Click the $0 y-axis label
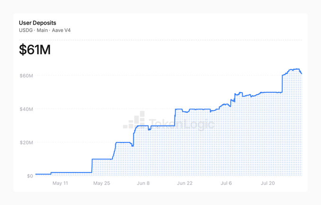This screenshot has width=321, height=205. [x=30, y=176]
